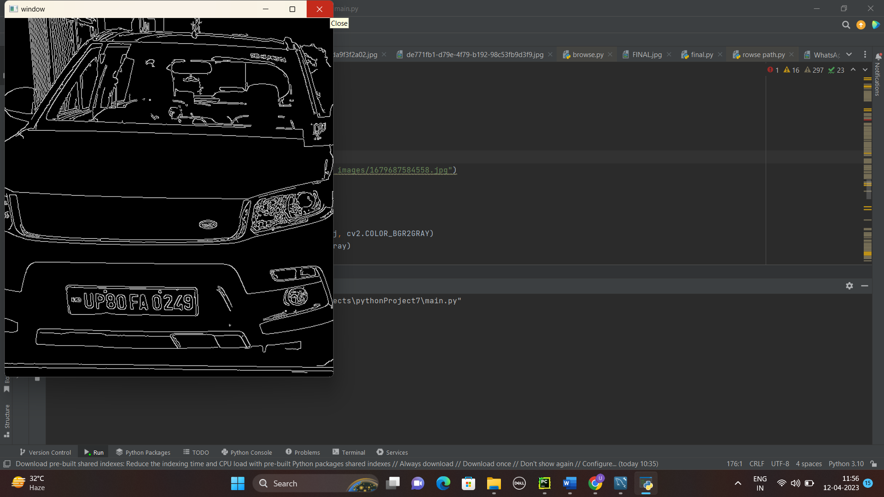Open Python Console tool window
The height and width of the screenshot is (497, 884).
pyautogui.click(x=247, y=452)
